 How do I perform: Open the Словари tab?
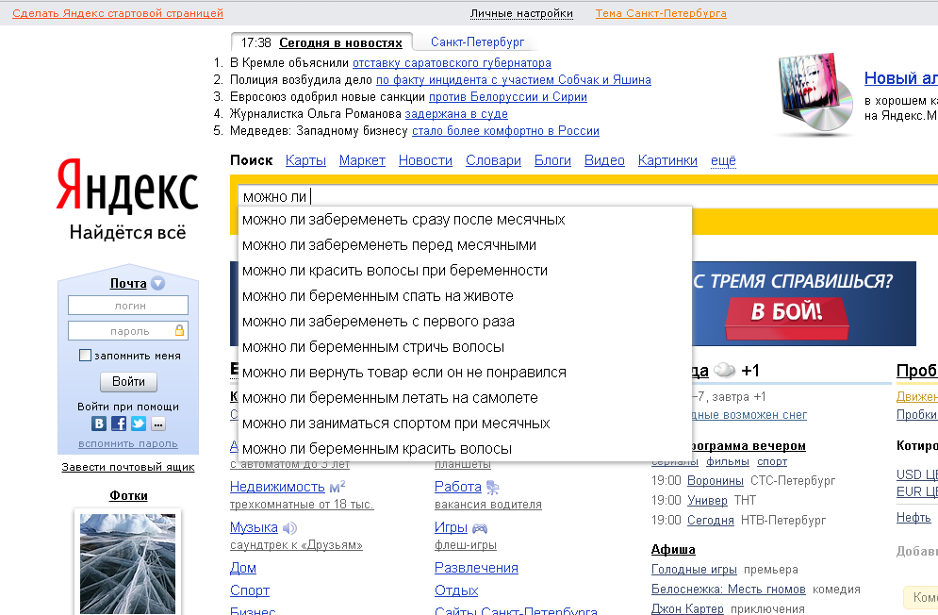tap(494, 160)
